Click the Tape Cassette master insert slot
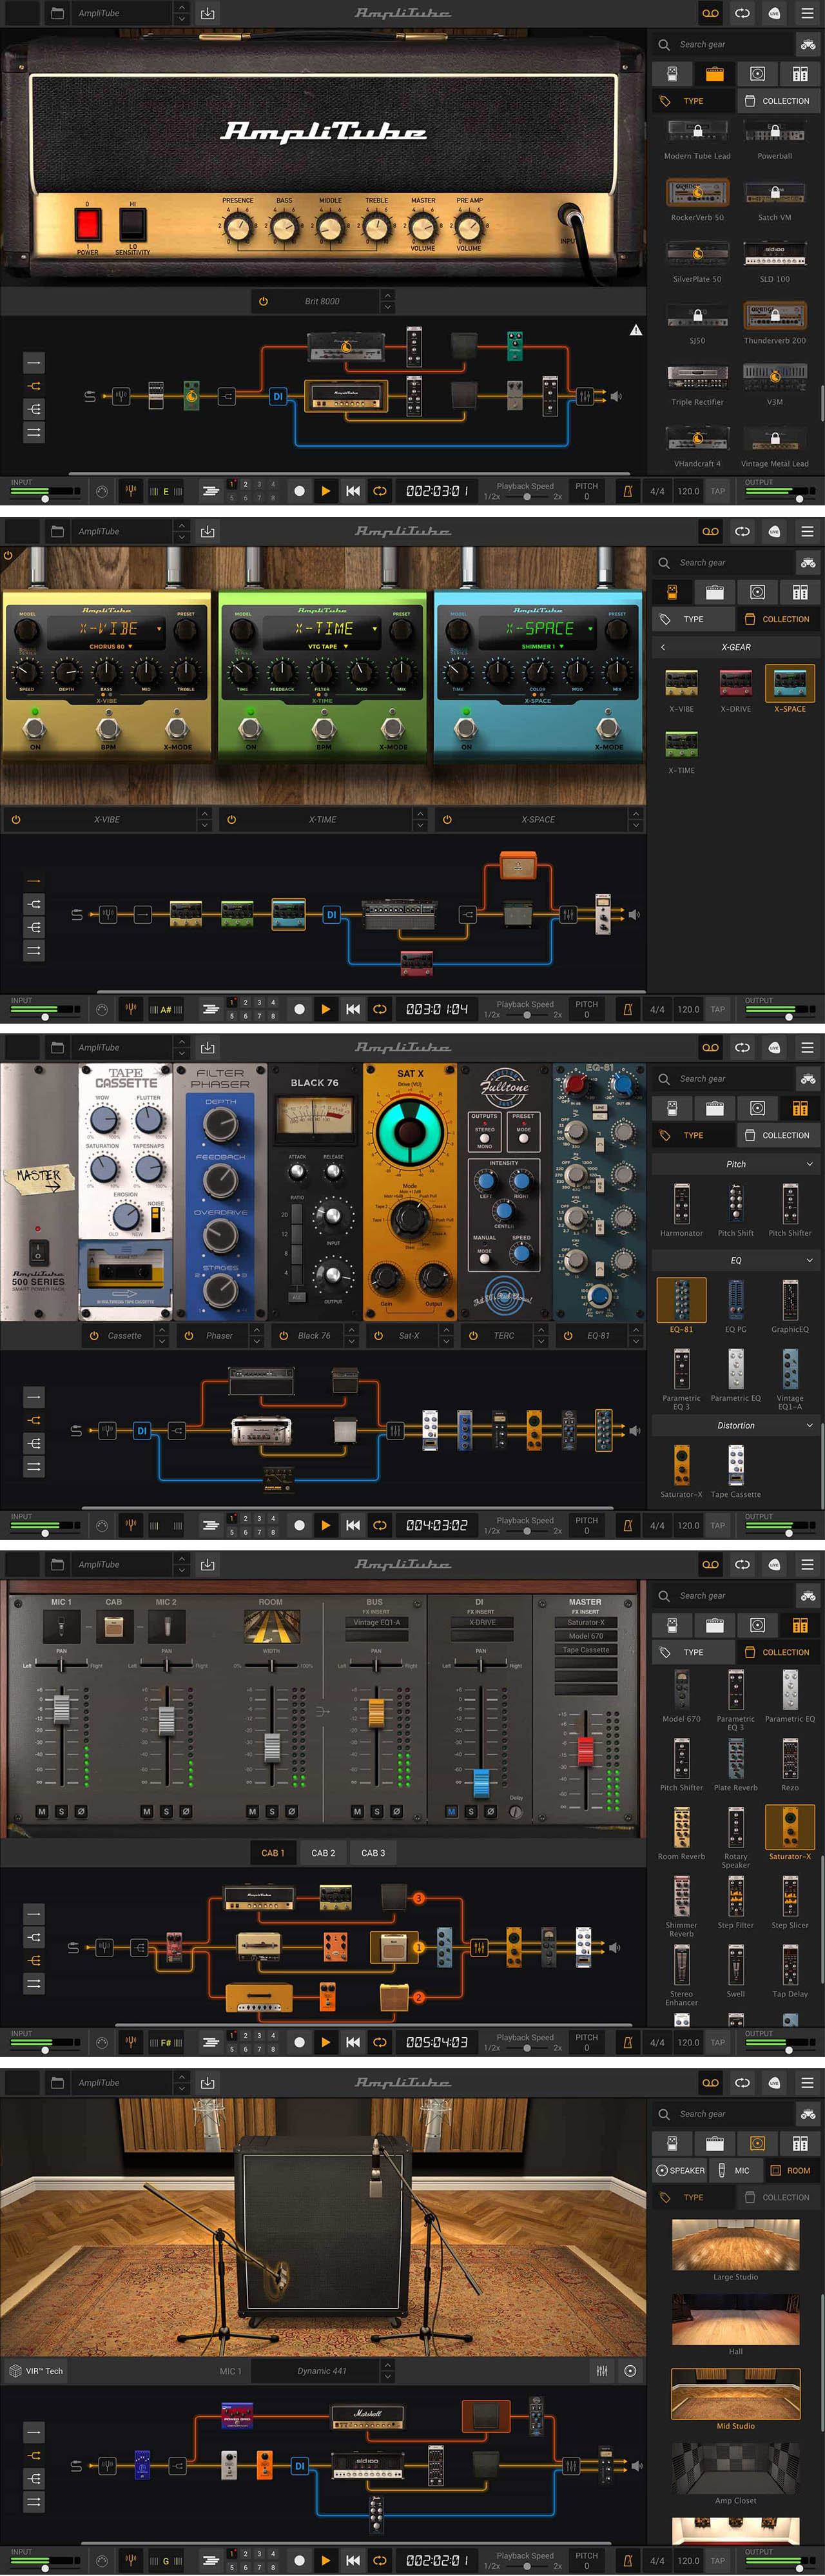Image resolution: width=825 pixels, height=2576 pixels. [586, 1650]
